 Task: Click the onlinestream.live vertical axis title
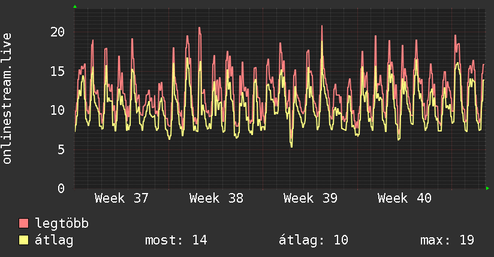pyautogui.click(x=7, y=99)
